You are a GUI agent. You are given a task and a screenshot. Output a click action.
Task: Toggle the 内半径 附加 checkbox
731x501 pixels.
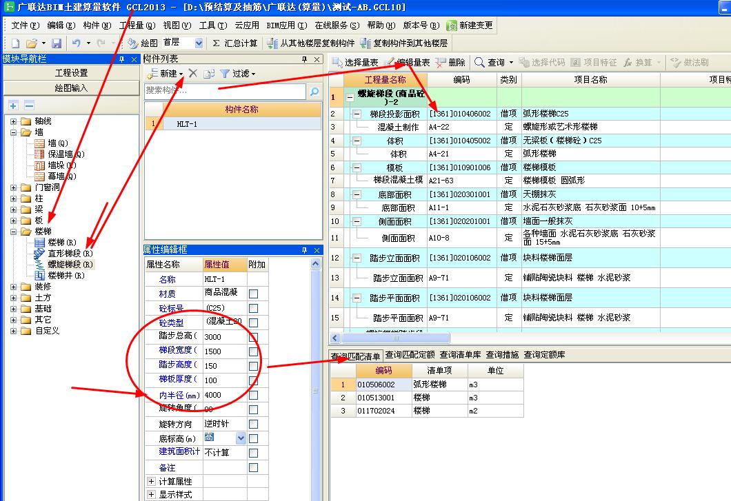[x=254, y=395]
